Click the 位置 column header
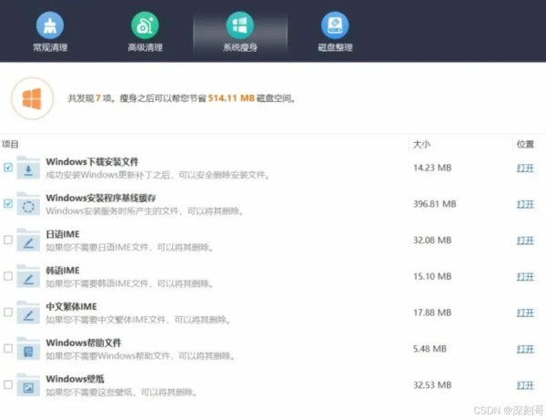546x420 pixels. [x=525, y=144]
